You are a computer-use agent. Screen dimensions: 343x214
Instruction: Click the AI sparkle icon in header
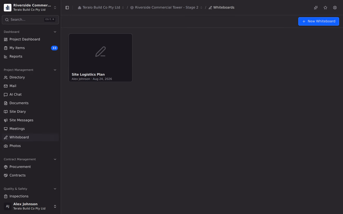tap(316, 8)
